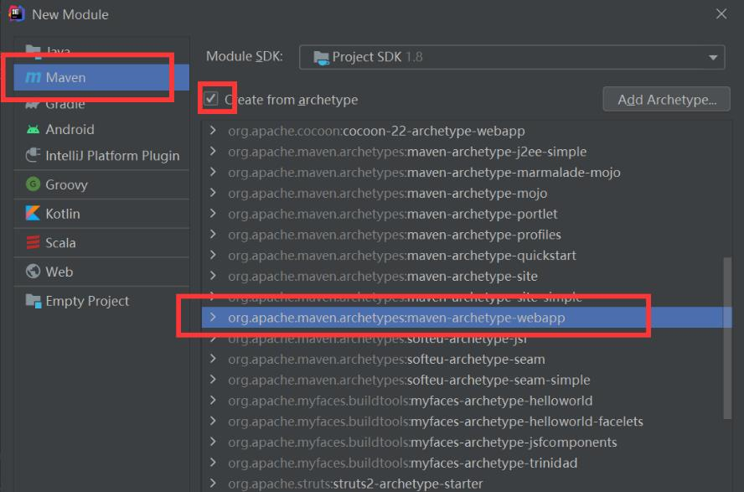Expand the maven-archetype-site node
This screenshot has width=744, height=492.
(x=213, y=276)
